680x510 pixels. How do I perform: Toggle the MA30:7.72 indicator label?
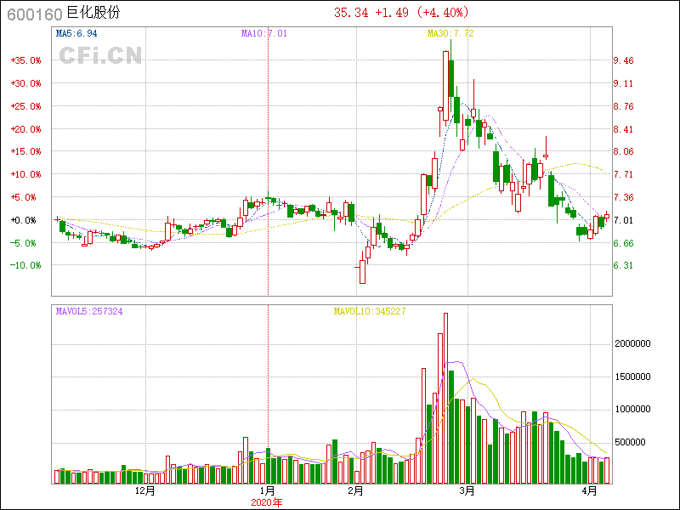click(450, 33)
